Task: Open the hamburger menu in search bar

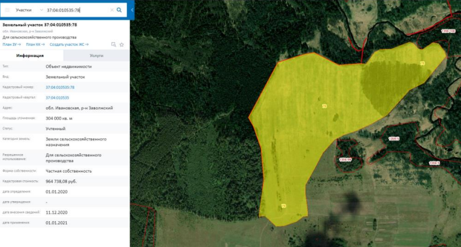Action: (7, 10)
